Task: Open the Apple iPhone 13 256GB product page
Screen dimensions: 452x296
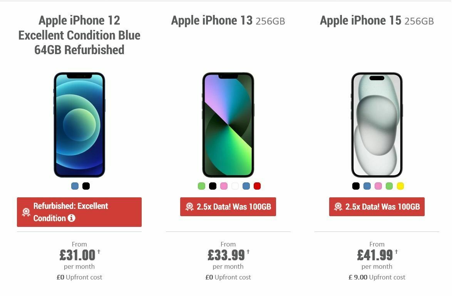Action: [x=228, y=20]
